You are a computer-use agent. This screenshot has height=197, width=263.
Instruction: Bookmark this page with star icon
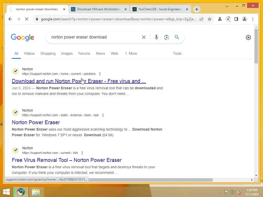(x=210, y=19)
